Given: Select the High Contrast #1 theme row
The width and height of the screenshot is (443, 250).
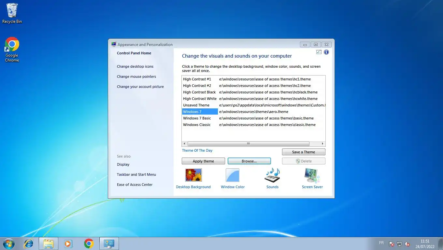Looking at the screenshot, I should pos(253,79).
